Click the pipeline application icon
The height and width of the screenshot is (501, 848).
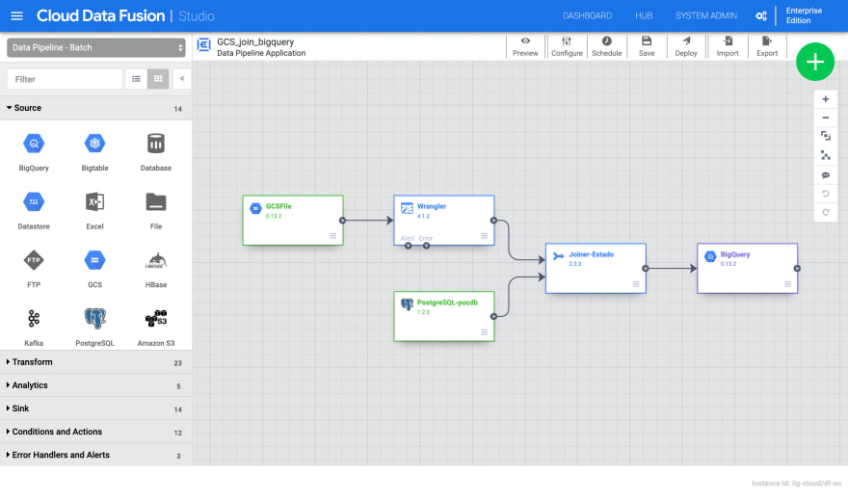click(204, 45)
